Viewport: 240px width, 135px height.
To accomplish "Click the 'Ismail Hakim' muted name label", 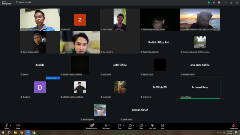I will click(106, 30).
